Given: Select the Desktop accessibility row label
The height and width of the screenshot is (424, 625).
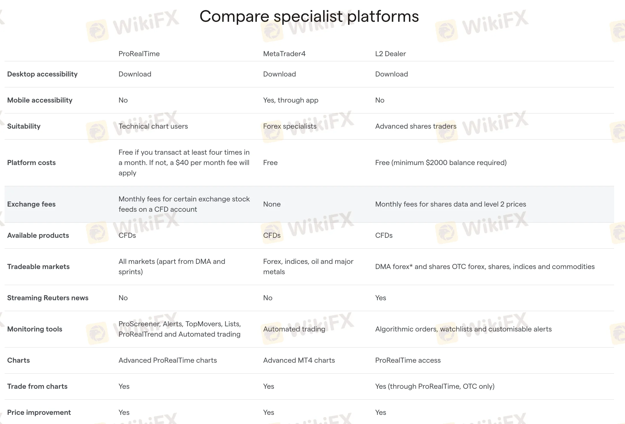Looking at the screenshot, I should pyautogui.click(x=42, y=74).
